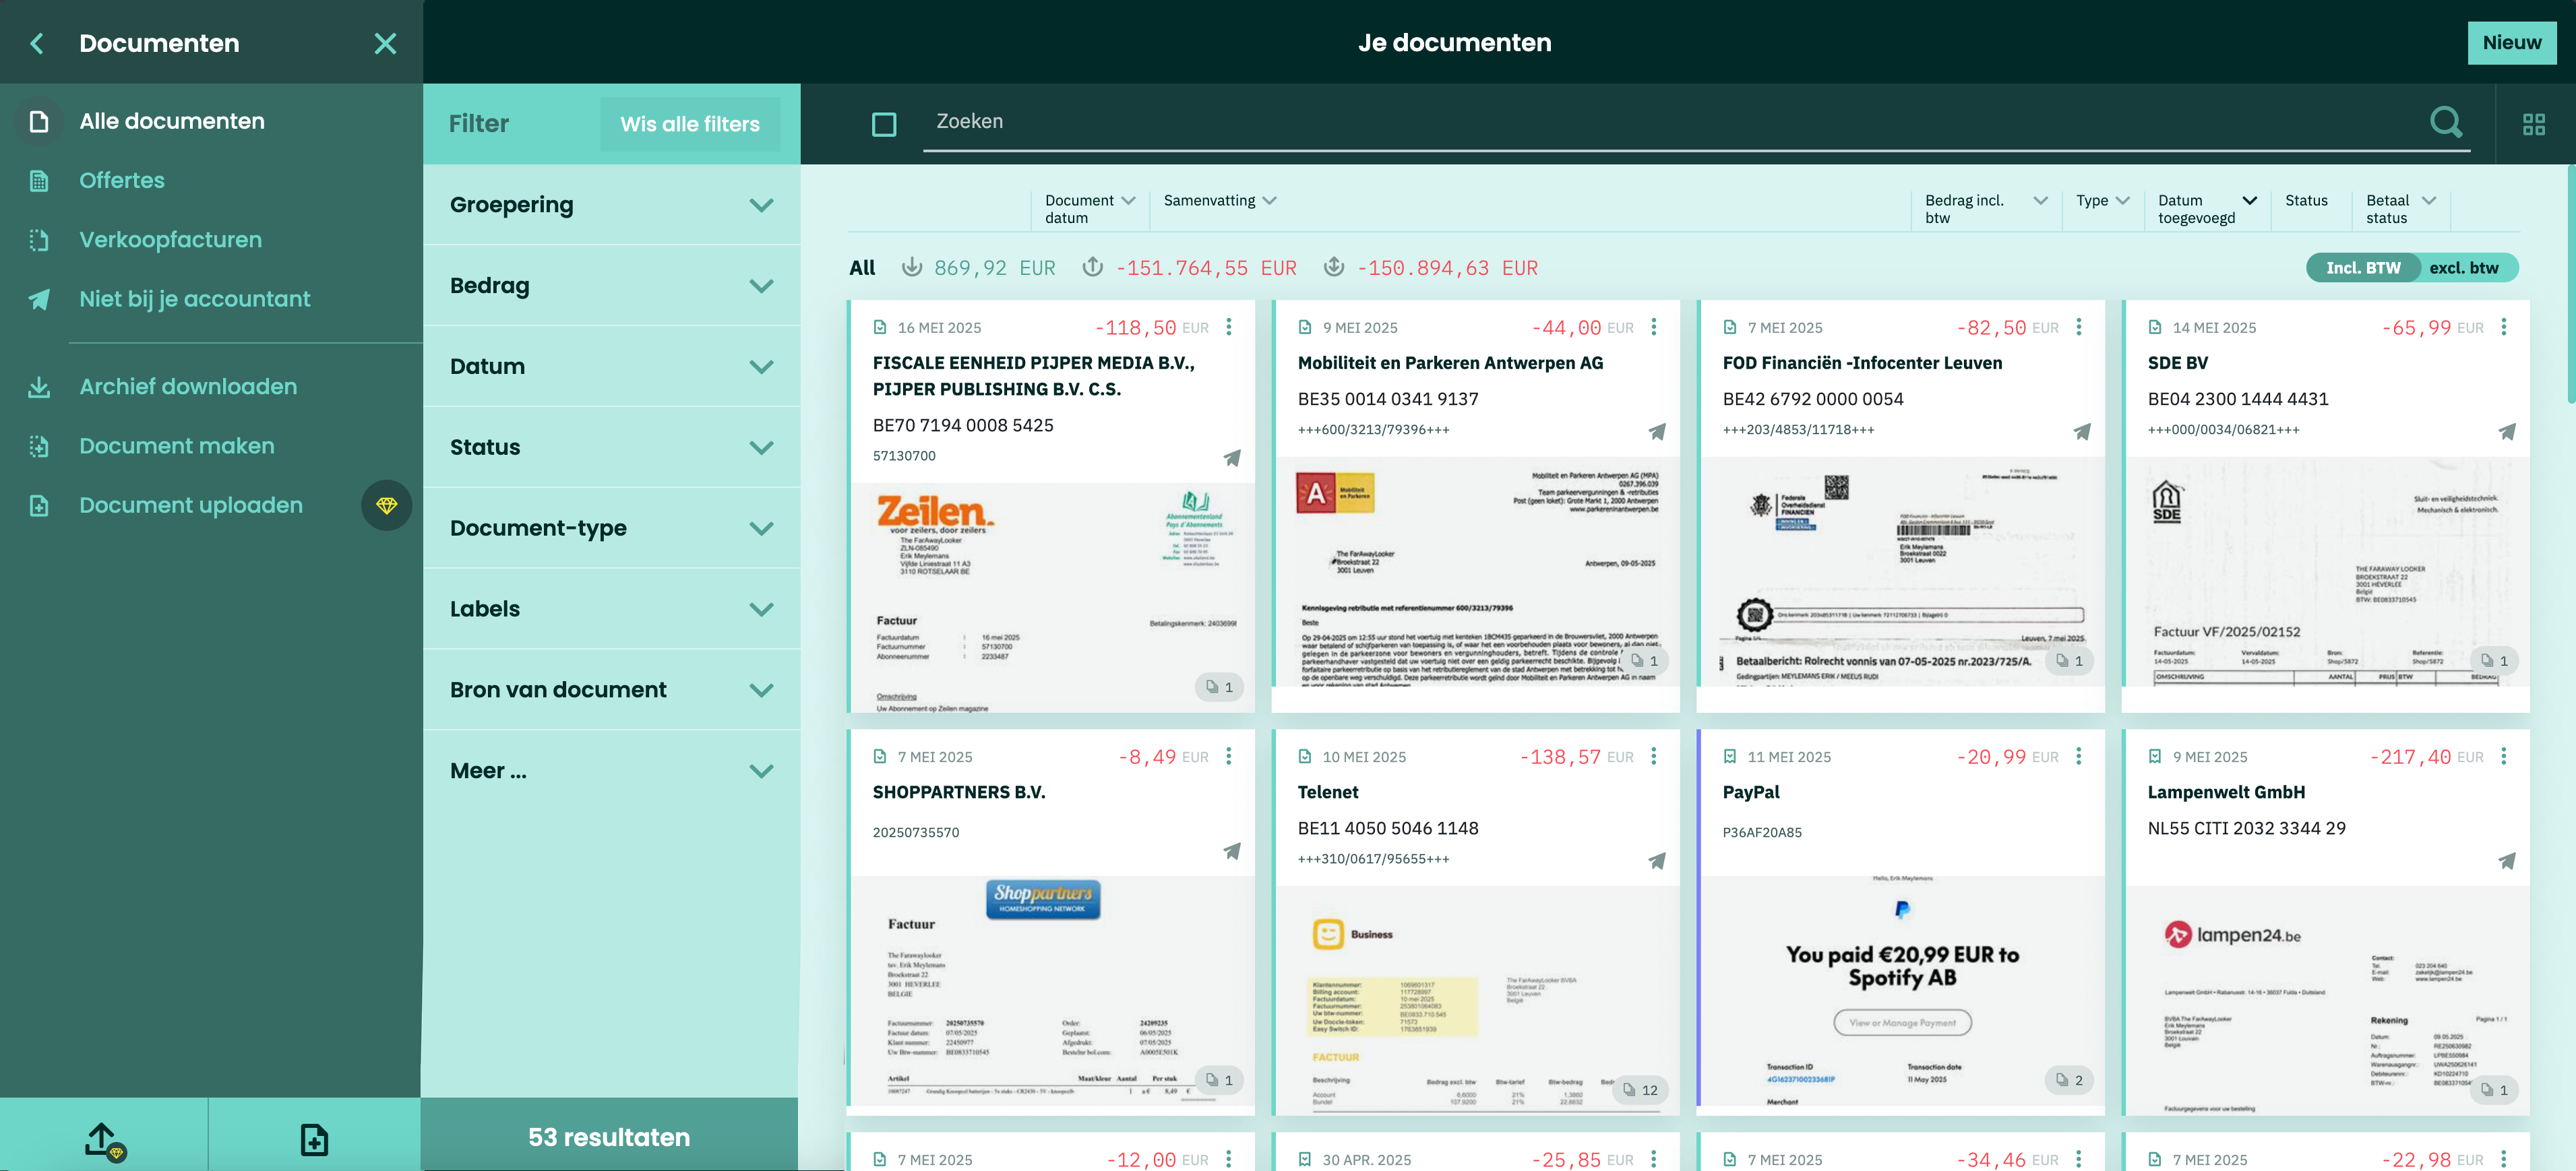Open the PayPal Spotify document thumbnail

[1900, 990]
